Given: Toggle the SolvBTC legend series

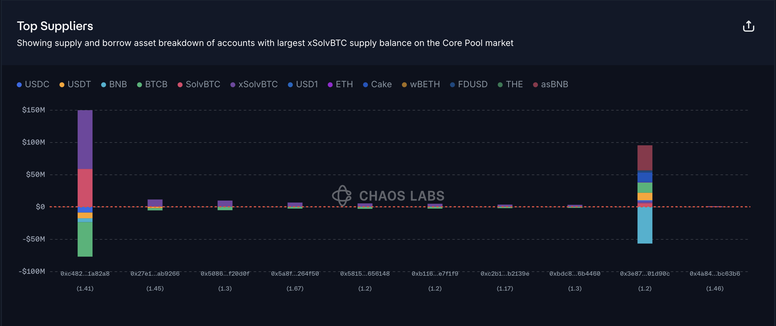Looking at the screenshot, I should [x=199, y=84].
